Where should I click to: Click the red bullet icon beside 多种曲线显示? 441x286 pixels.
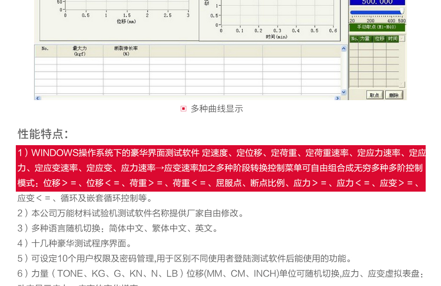coord(183,109)
